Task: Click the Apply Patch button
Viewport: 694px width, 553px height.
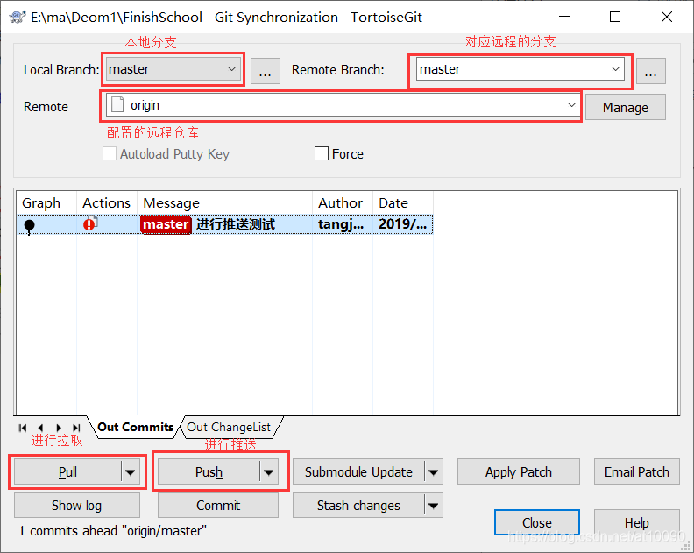Action: [x=518, y=472]
